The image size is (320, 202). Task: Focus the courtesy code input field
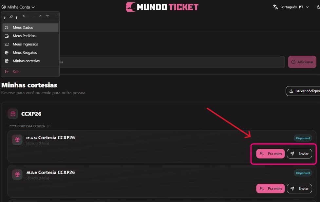pyautogui.click(x=172, y=62)
